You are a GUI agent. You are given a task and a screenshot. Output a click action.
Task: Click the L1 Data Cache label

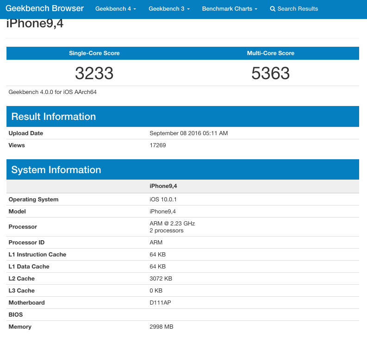tap(29, 267)
